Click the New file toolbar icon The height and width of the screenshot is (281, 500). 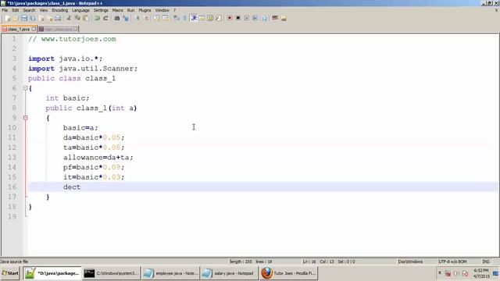[8, 18]
